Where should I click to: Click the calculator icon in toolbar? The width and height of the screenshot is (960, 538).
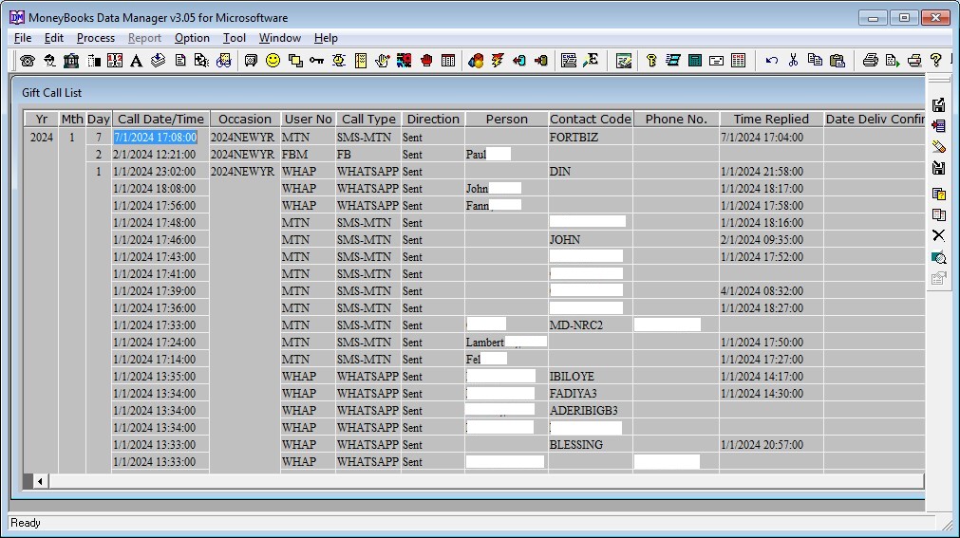pos(695,61)
